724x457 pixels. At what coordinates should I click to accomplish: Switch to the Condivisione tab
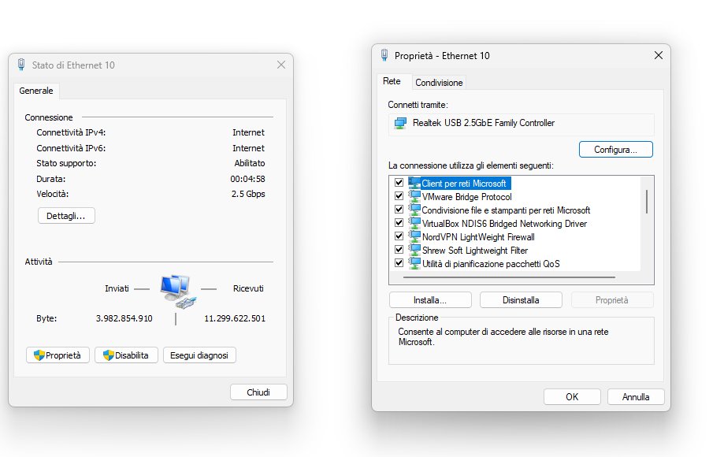tap(439, 83)
